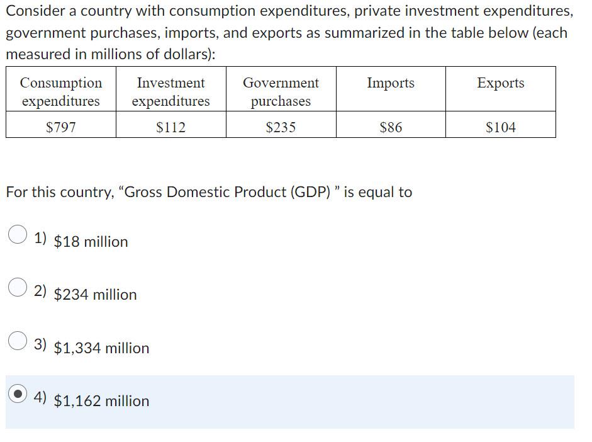
Task: Click the $235 table cell
Action: tap(281, 126)
